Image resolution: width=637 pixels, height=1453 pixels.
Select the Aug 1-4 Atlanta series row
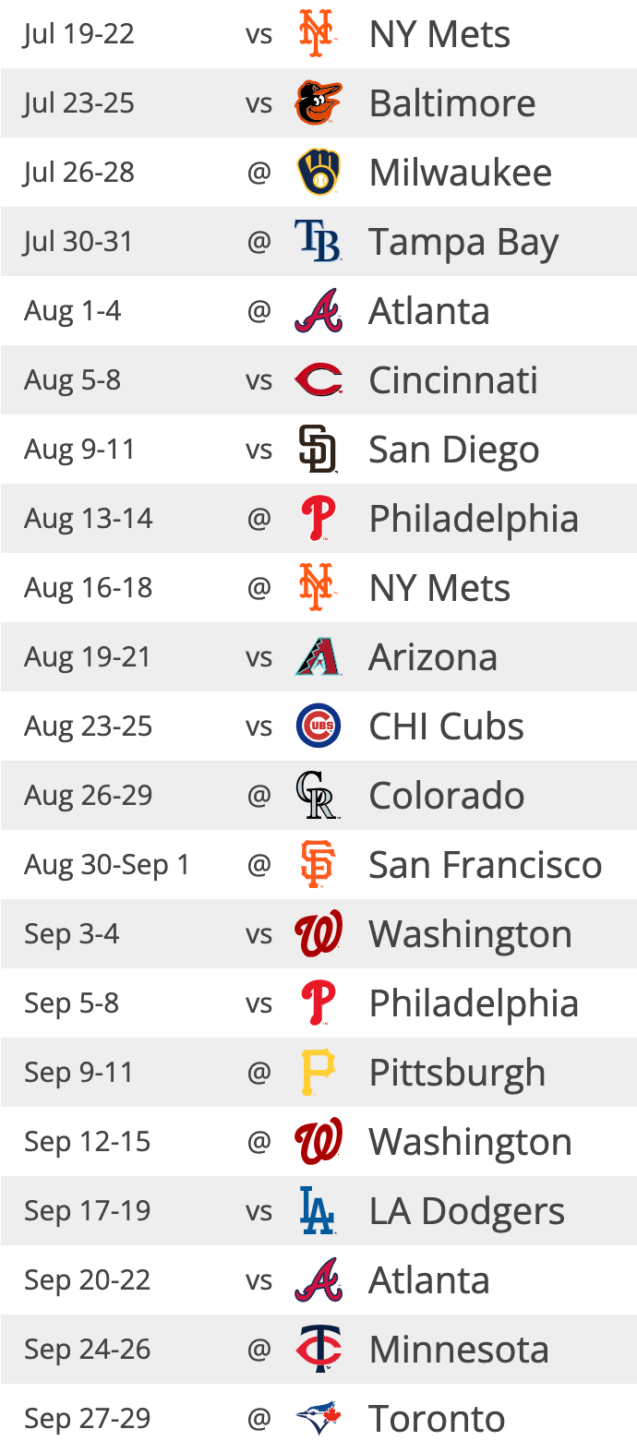tap(318, 311)
